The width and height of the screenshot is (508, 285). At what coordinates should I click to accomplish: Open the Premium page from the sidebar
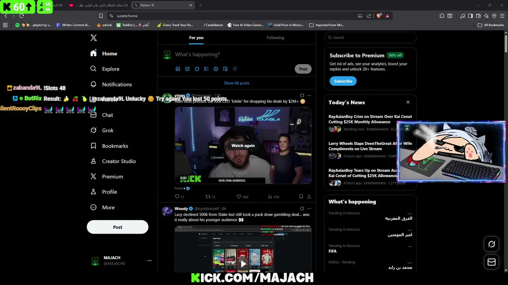(x=107, y=177)
